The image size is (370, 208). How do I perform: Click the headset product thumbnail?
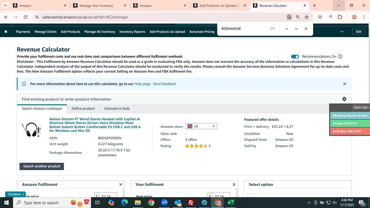[x=31, y=130]
